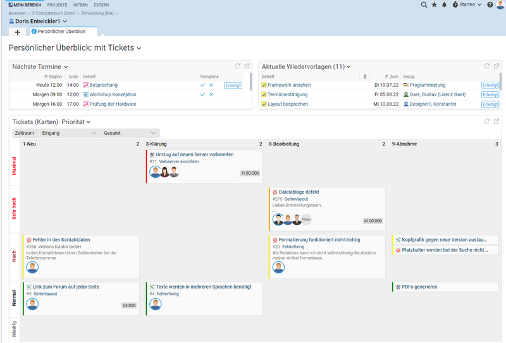Open the Gesamt filter dropdown
This screenshot has width=506, height=343.
pos(130,133)
